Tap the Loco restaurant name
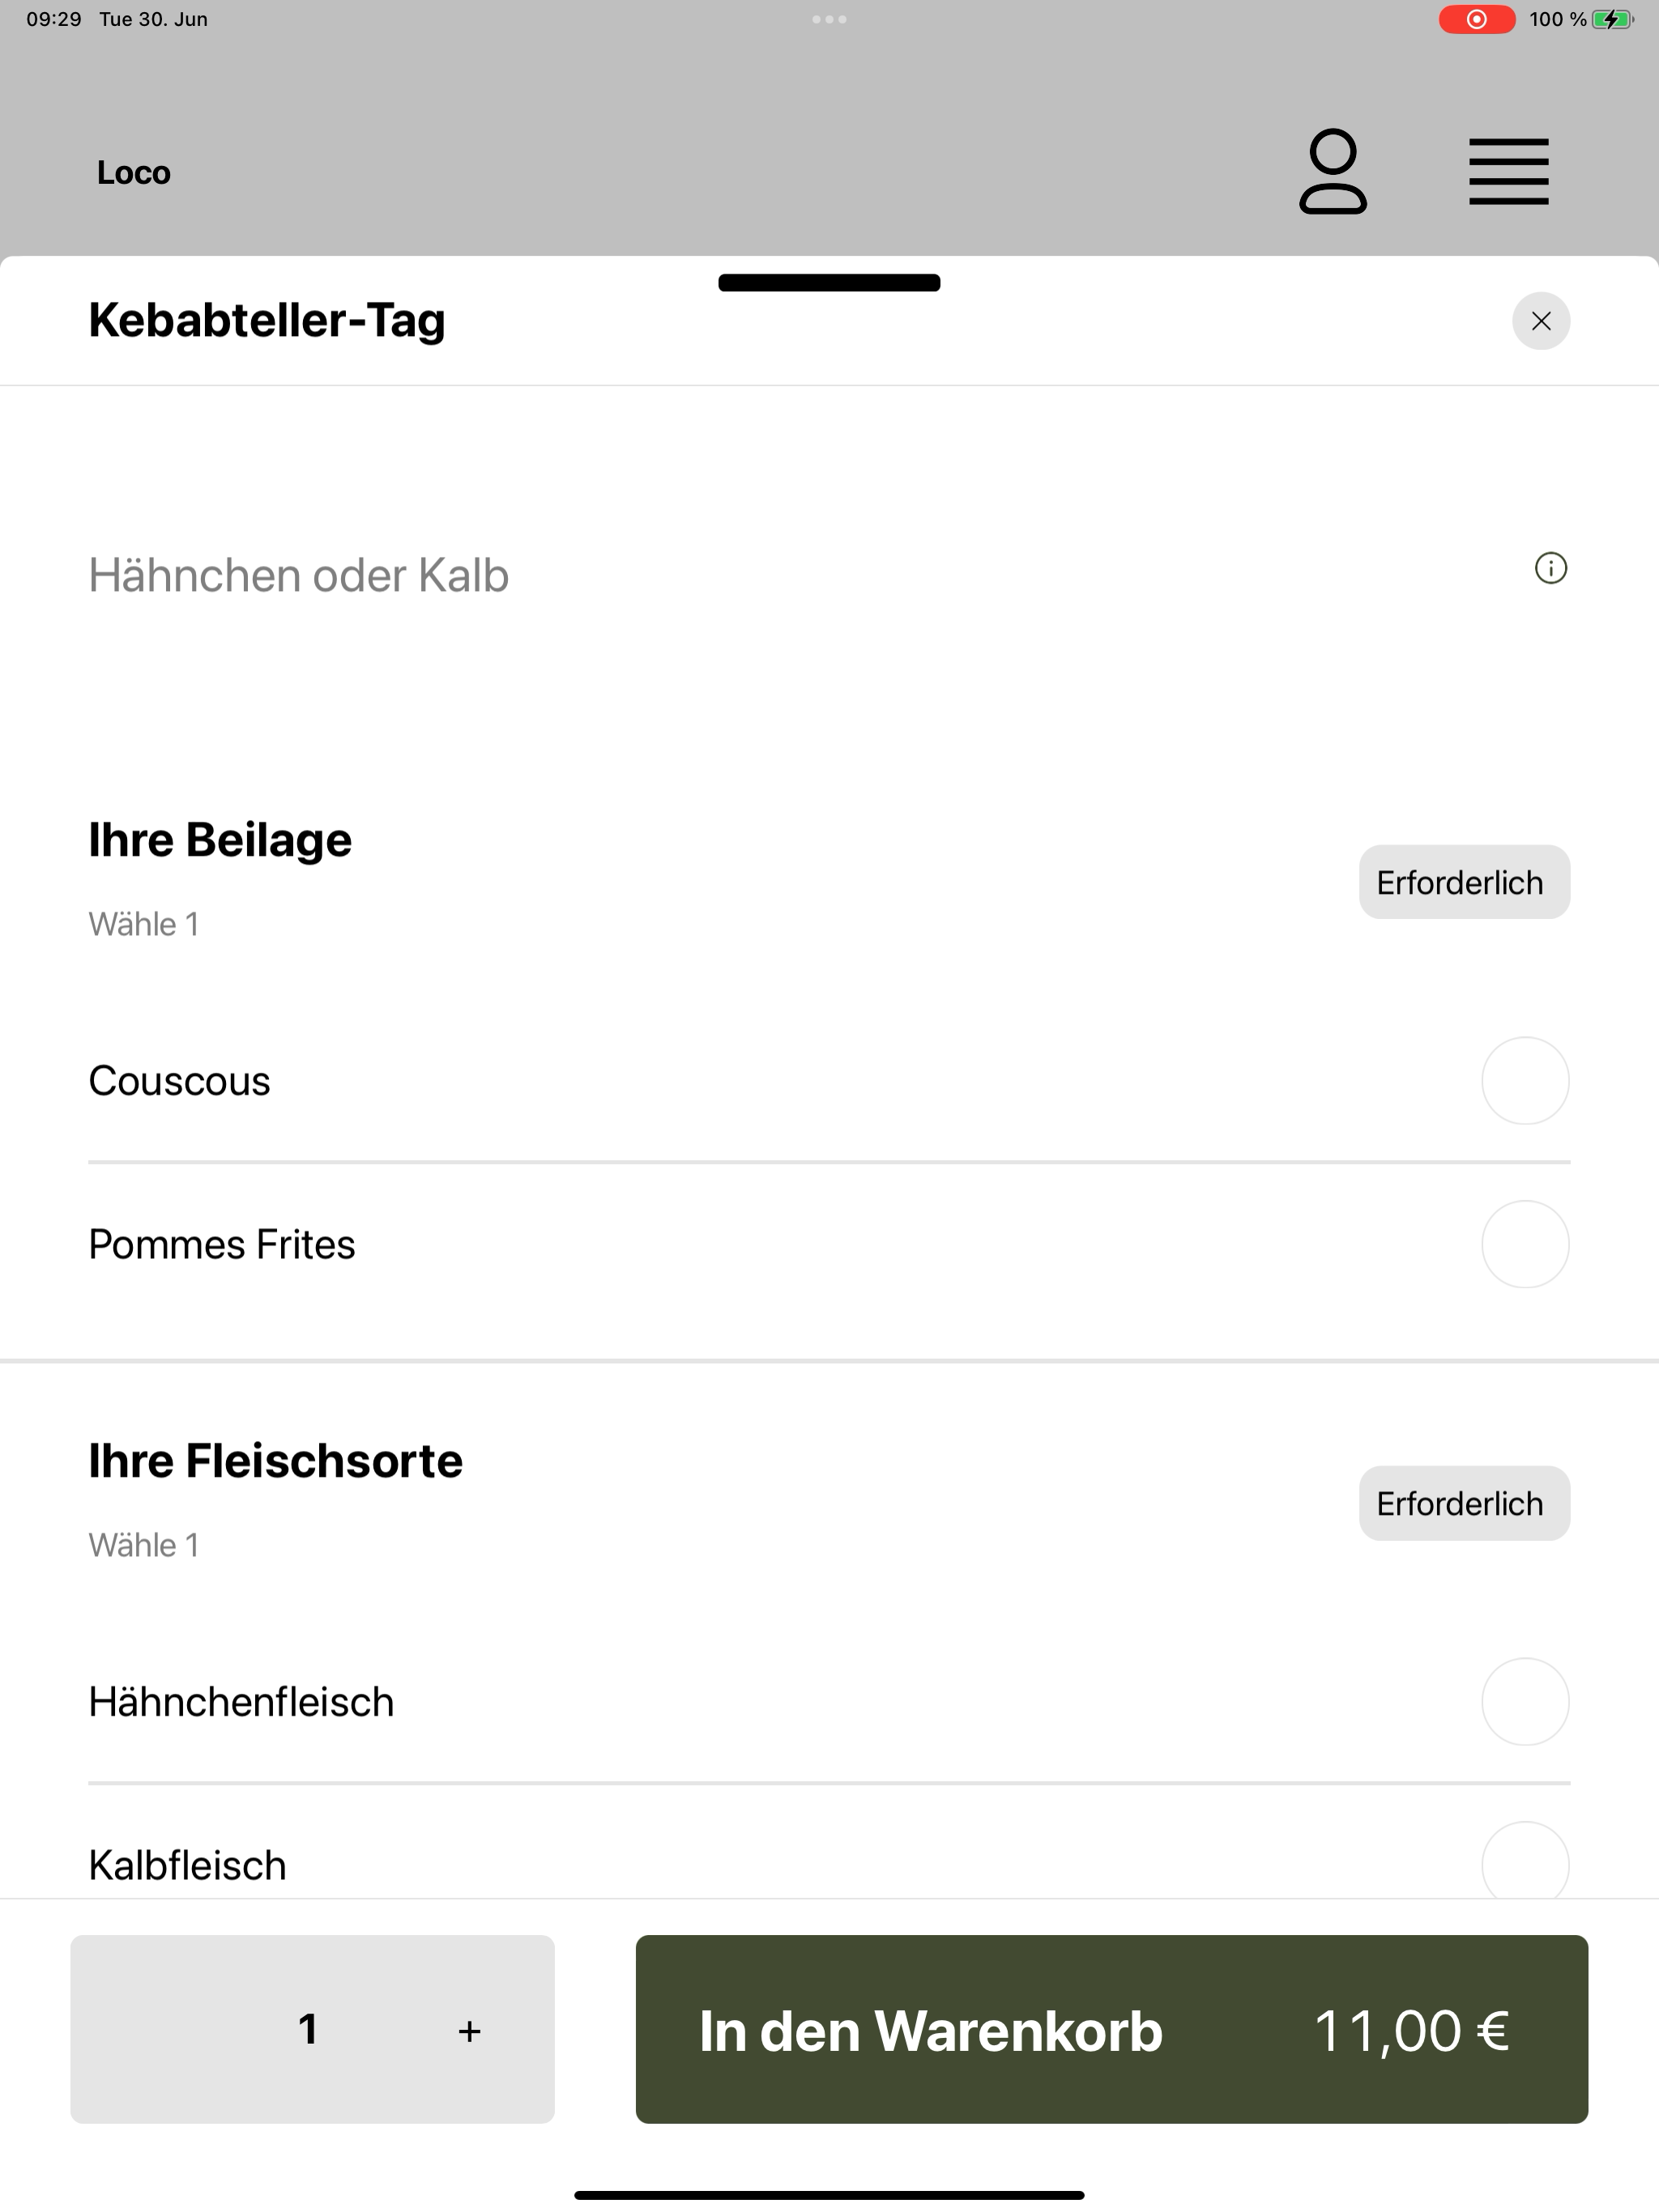Viewport: 1659px width, 2212px height. click(x=134, y=172)
